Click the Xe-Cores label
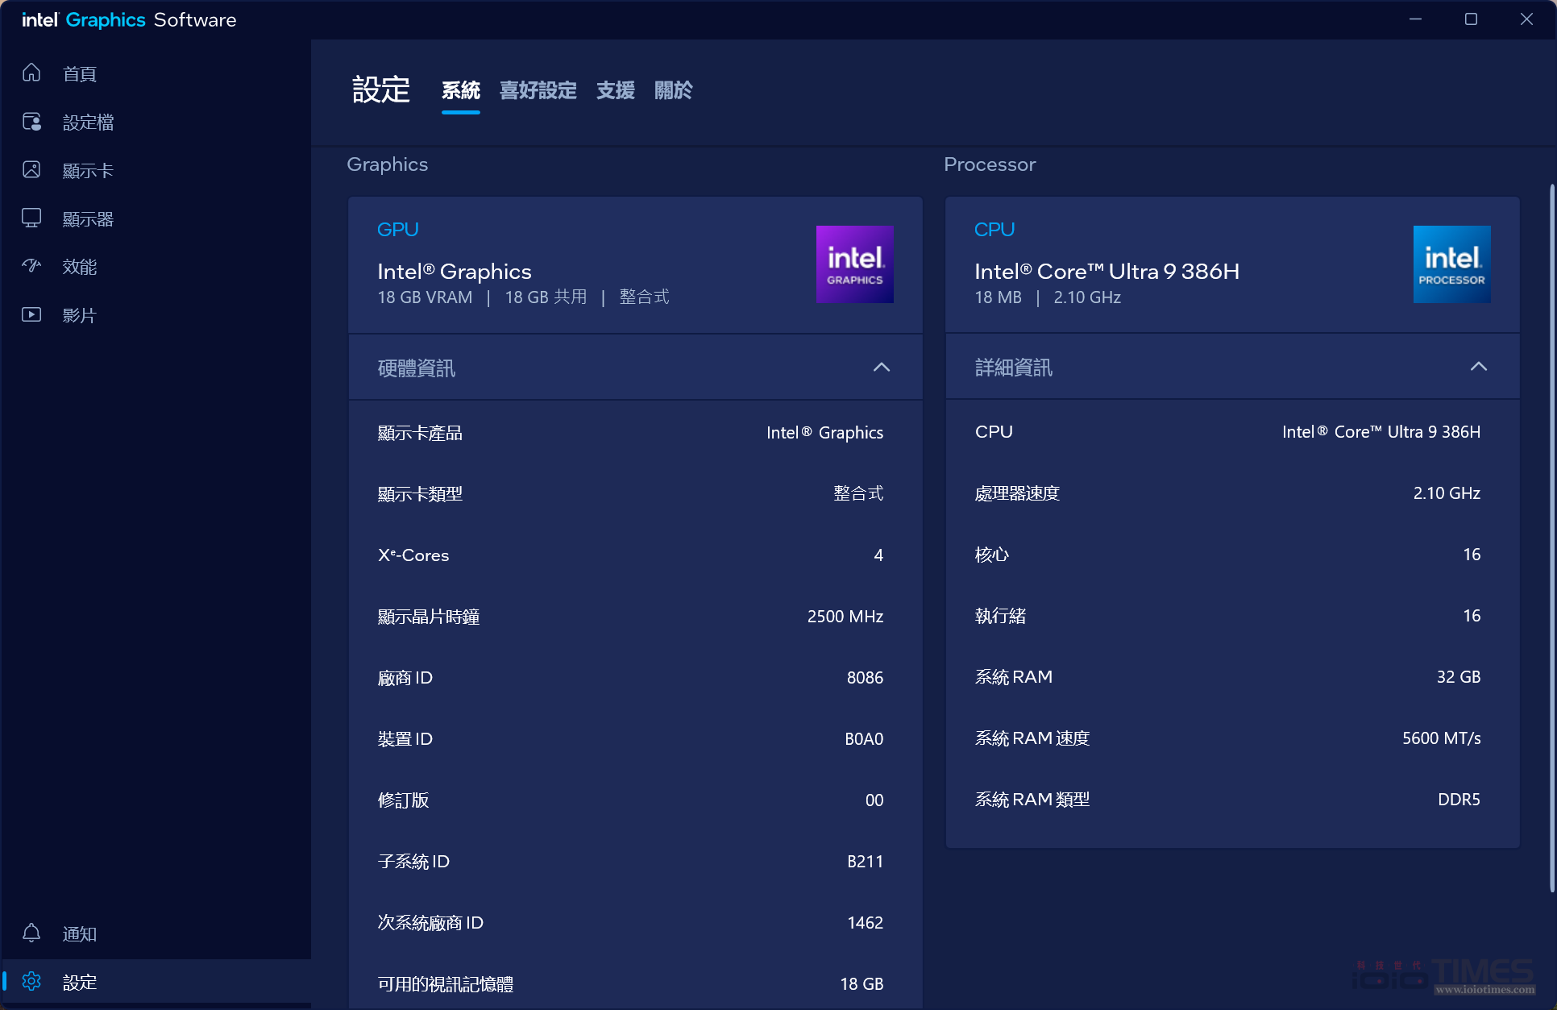This screenshot has height=1010, width=1557. tap(413, 555)
